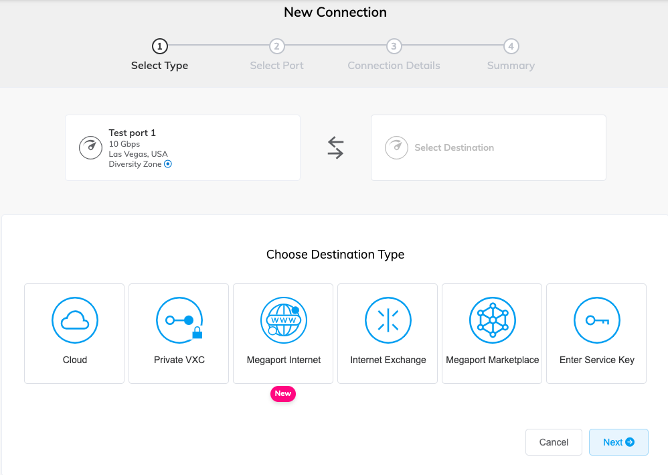This screenshot has width=668, height=475.
Task: Click the Enter Service Key icon
Action: (597, 320)
